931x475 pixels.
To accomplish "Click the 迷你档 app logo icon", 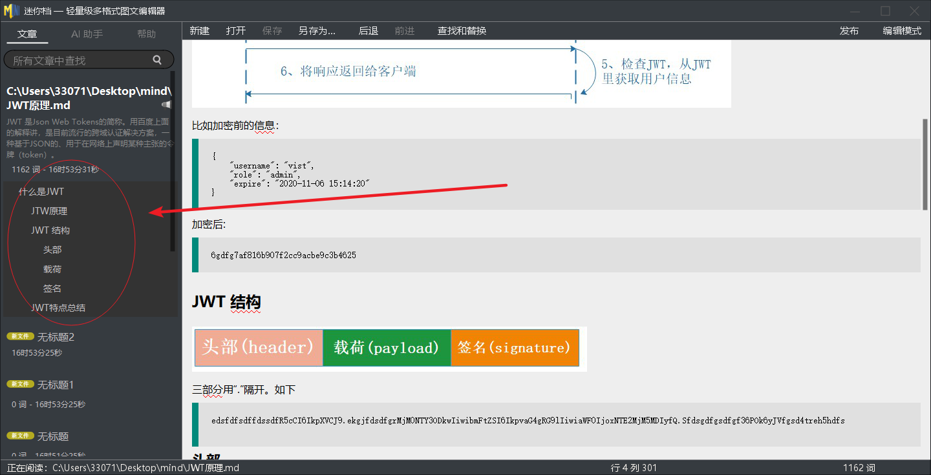I will click(x=12, y=11).
